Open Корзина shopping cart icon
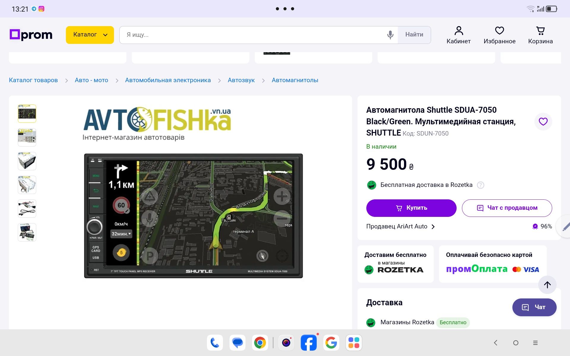This screenshot has height=356, width=570. point(540,35)
